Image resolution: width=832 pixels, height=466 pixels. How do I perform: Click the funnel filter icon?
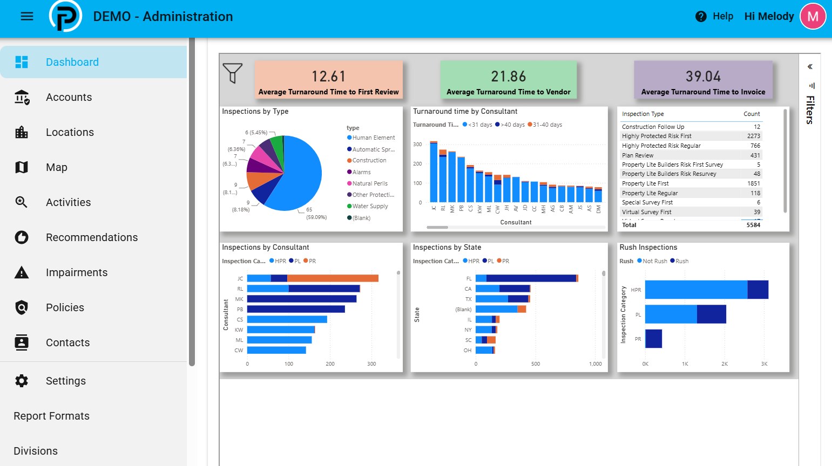coord(233,73)
